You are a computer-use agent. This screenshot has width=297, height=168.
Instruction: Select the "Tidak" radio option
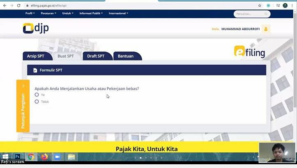coord(37,102)
